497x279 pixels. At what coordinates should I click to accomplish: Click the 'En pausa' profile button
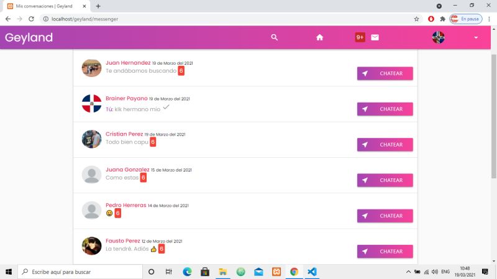click(466, 19)
